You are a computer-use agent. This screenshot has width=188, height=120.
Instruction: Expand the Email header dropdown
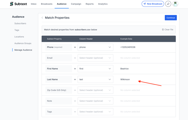95,58
